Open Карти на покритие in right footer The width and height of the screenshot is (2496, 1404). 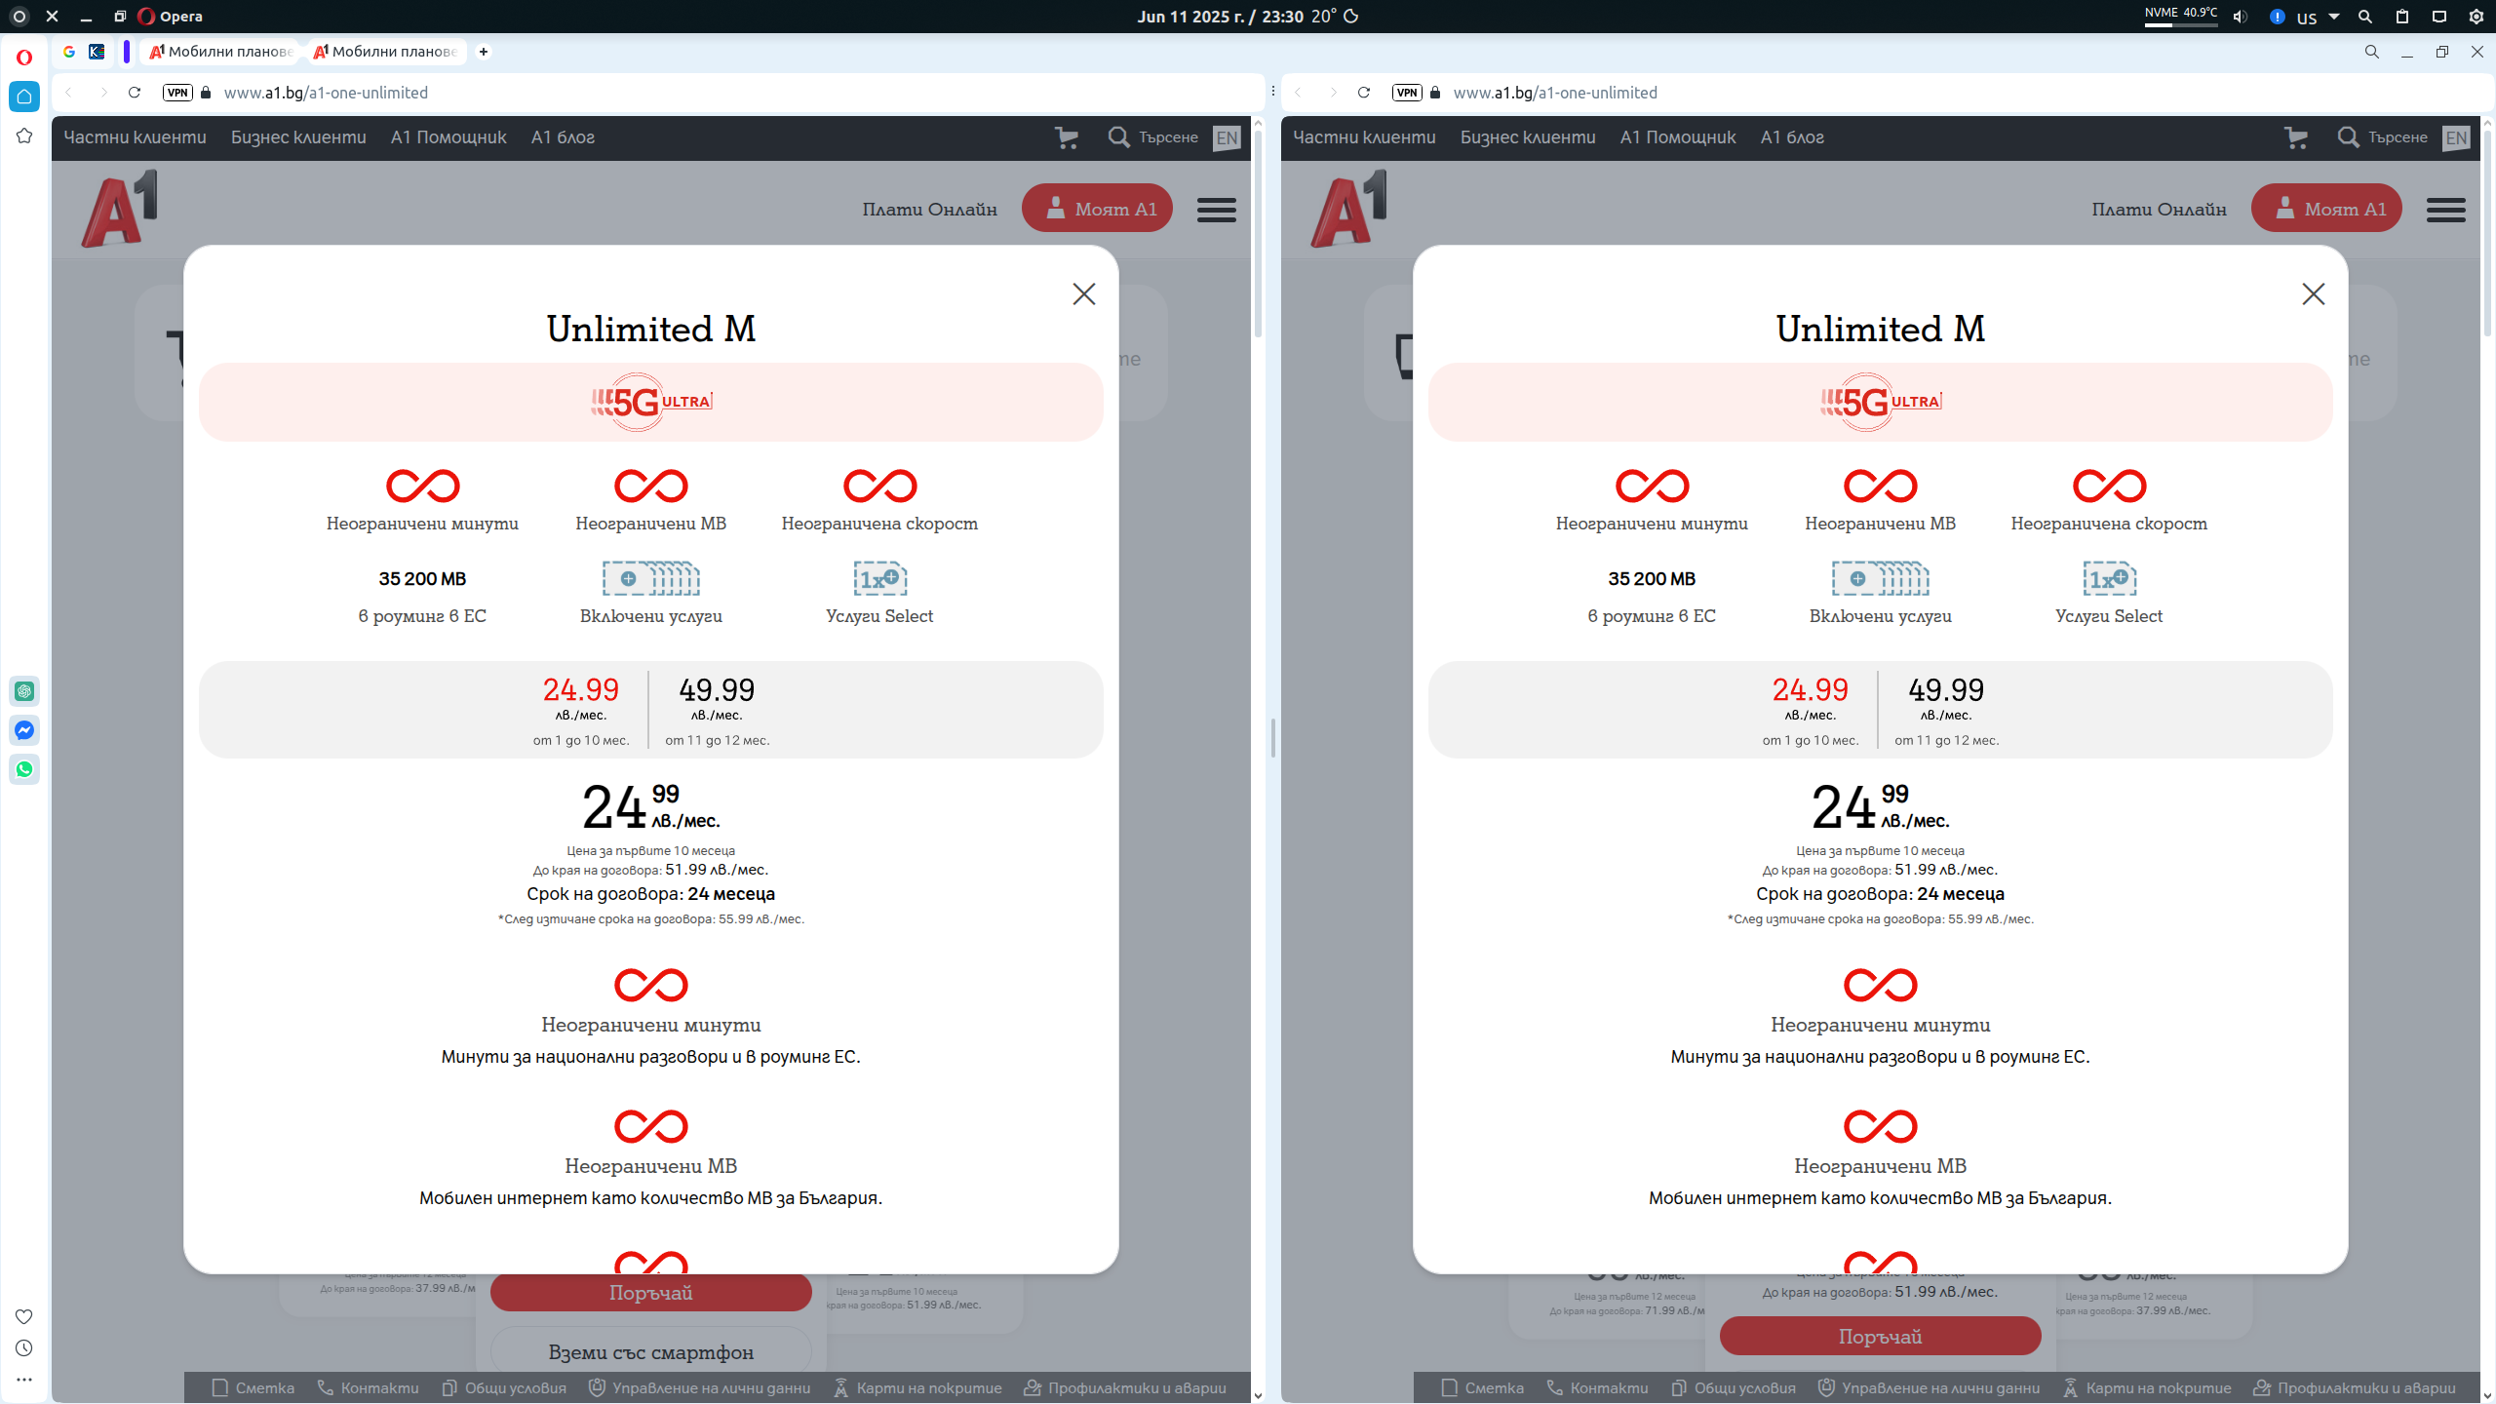(x=2147, y=1388)
